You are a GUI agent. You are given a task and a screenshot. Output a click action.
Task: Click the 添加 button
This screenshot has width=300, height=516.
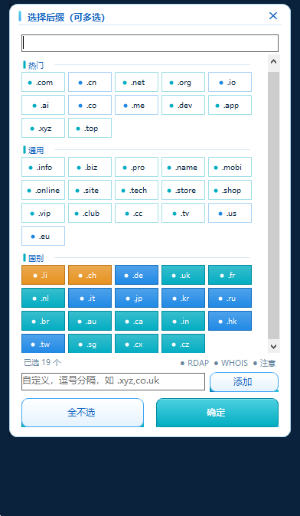tap(244, 382)
